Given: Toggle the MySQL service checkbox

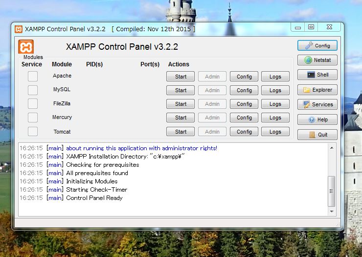Looking at the screenshot, I should tap(32, 90).
